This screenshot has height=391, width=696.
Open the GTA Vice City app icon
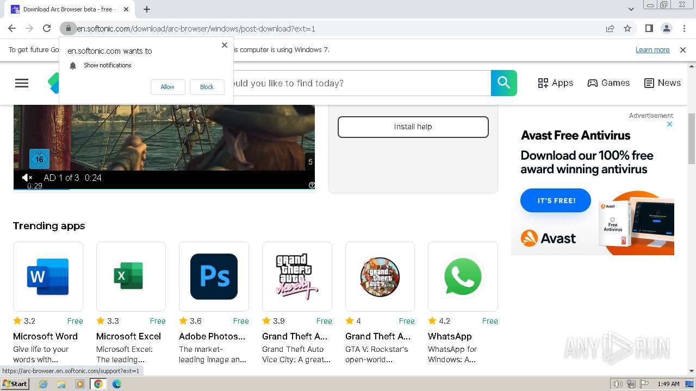pos(297,276)
